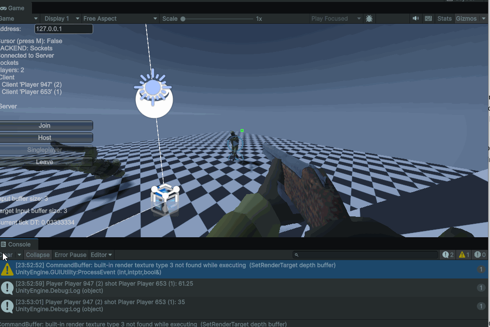Toggle info message count filter in Console
Screen dimensions: 490x327
[448, 255]
